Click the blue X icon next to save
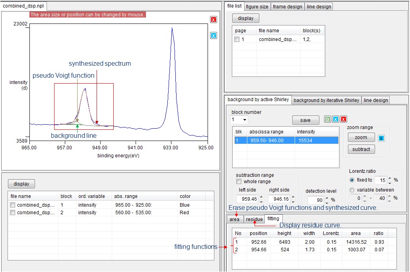 pos(336,119)
